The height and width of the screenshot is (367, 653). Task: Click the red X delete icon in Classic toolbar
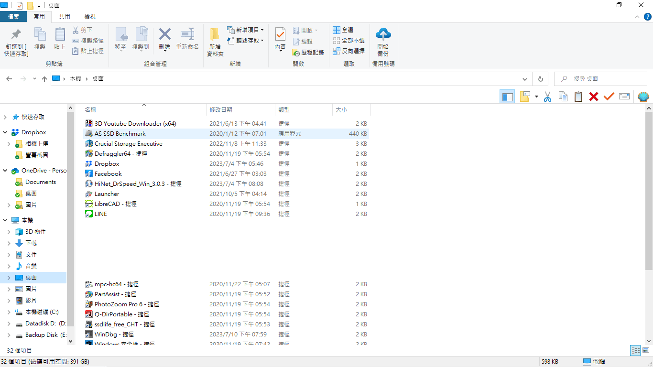tap(594, 97)
